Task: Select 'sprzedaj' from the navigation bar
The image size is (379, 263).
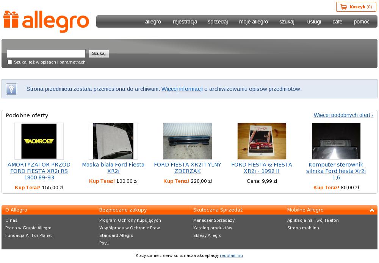Action: click(x=218, y=22)
